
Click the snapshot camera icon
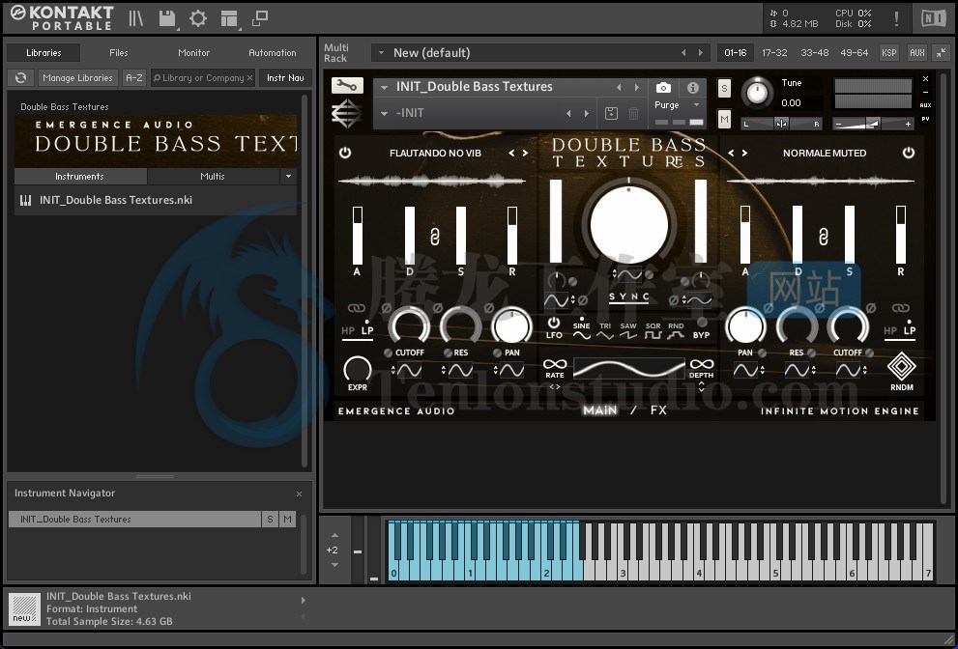point(663,87)
